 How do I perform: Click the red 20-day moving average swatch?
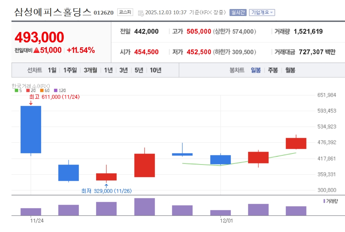click(x=28, y=90)
